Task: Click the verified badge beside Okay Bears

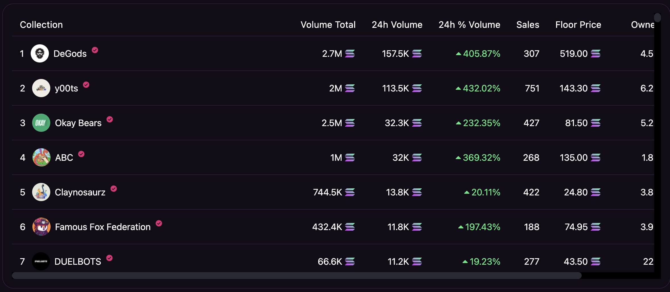Action: click(110, 119)
